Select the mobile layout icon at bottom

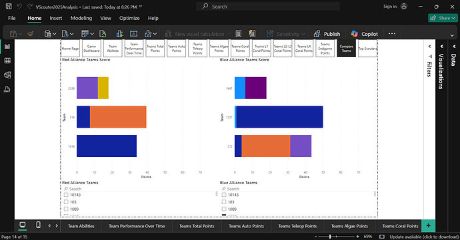tap(38, 225)
